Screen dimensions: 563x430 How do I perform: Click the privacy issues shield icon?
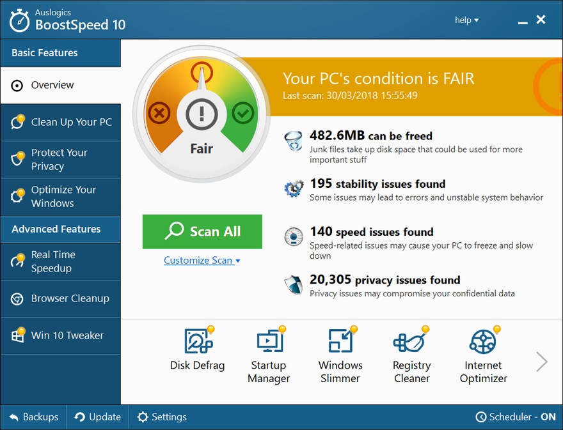294,285
